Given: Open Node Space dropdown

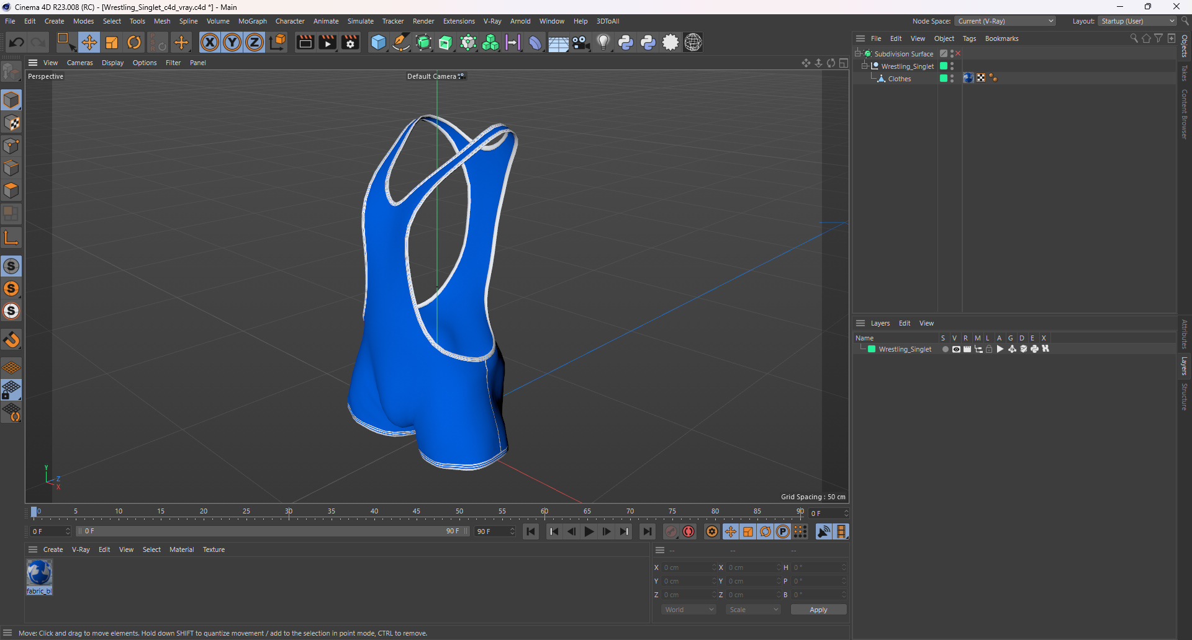Looking at the screenshot, I should point(1005,21).
